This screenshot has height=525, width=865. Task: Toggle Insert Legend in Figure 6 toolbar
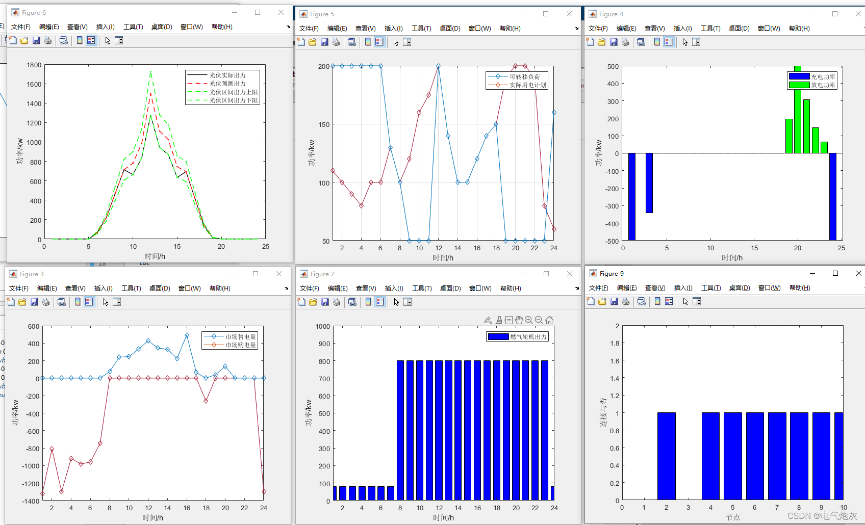91,40
